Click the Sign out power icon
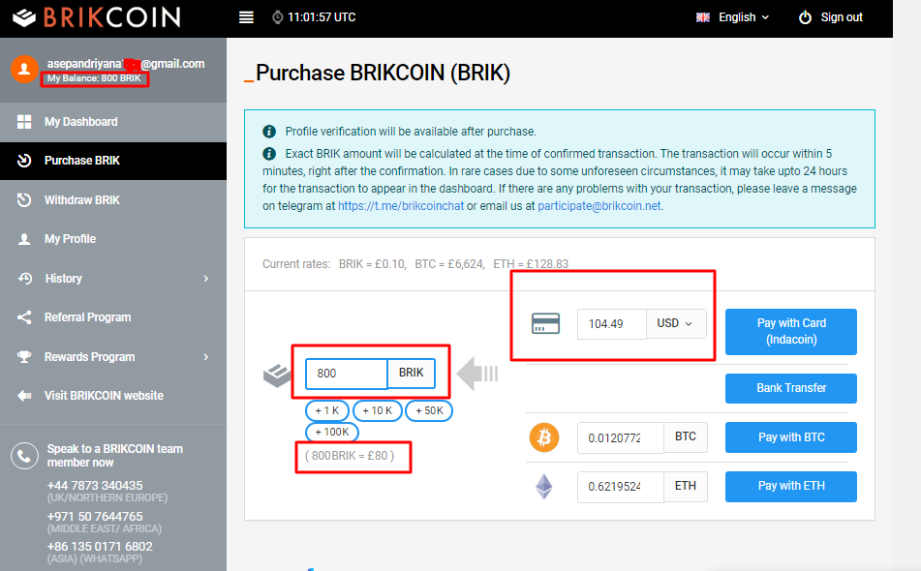This screenshot has height=571, width=921. [x=805, y=17]
